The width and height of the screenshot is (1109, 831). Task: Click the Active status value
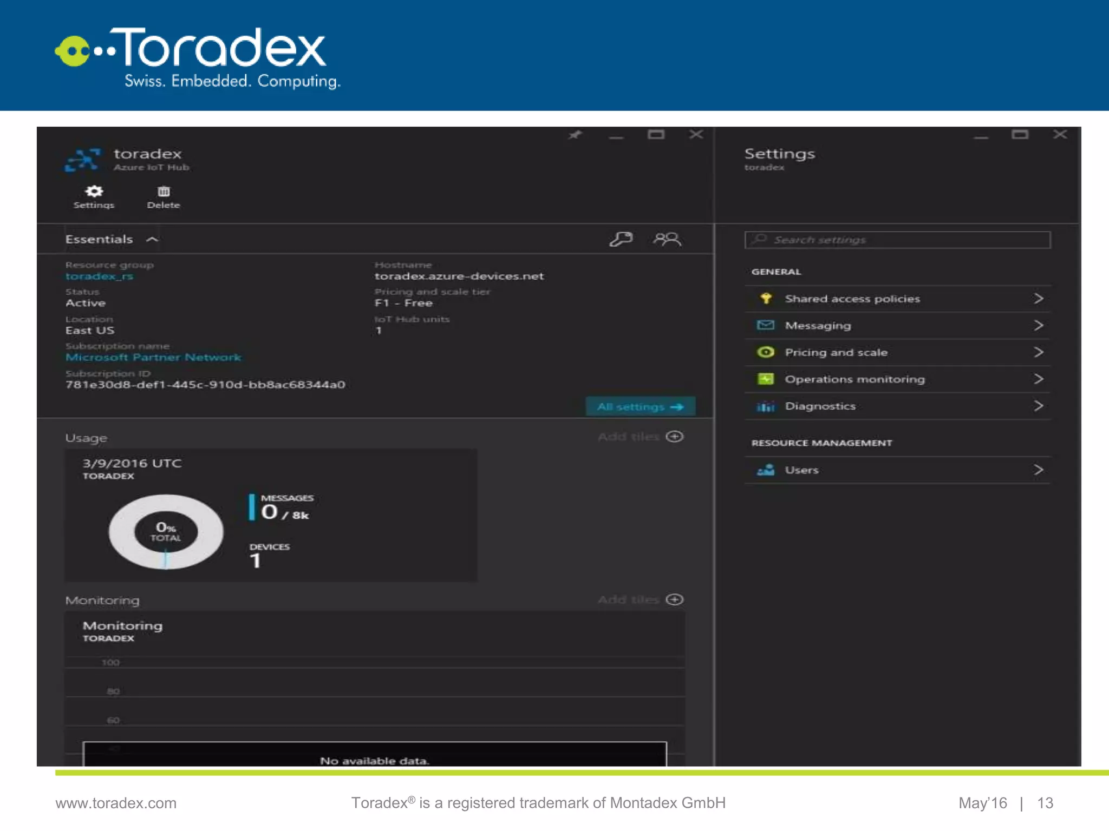86,303
